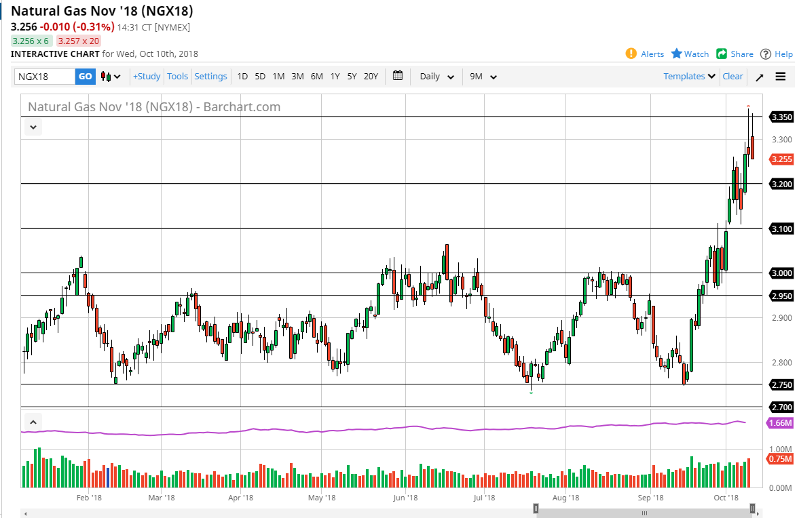This screenshot has height=518, width=799.
Task: Expand chart to full screen with arrow icon
Action: (760, 77)
